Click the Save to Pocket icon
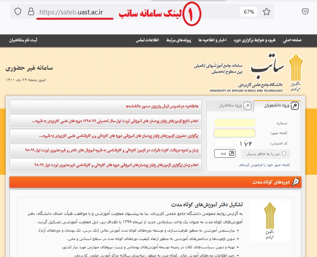Screen dimensions: 317x257 (x=305, y=11)
